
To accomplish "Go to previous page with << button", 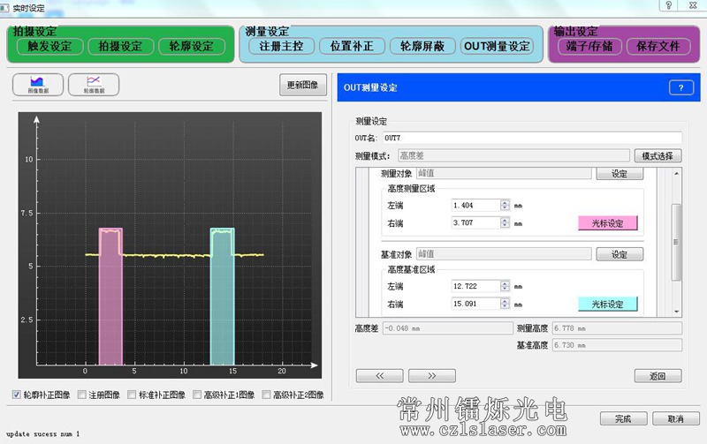I will click(x=379, y=375).
